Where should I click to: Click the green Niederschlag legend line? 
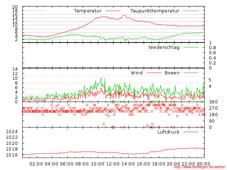click(x=191, y=47)
